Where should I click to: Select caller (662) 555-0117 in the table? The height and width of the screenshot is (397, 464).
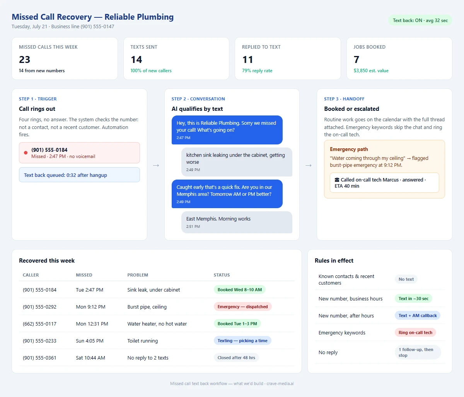point(39,324)
